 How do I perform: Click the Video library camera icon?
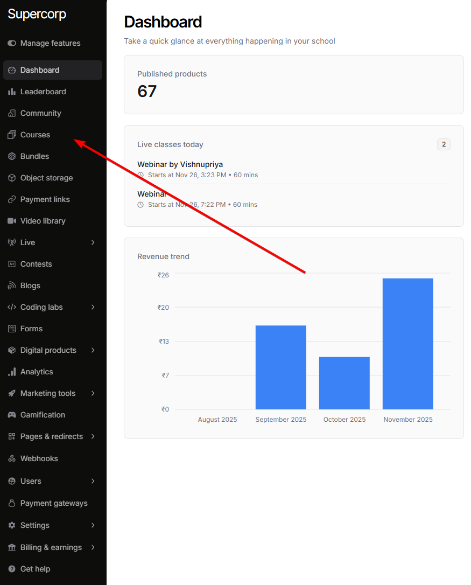click(12, 221)
